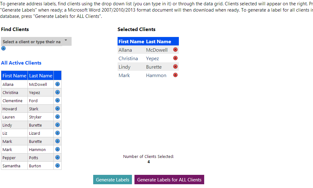Expand the Select a client combo box arrow

(66, 41)
